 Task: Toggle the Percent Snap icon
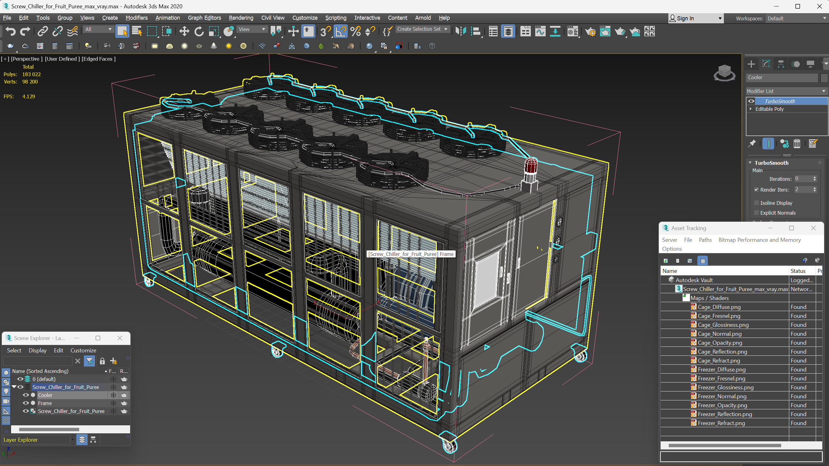point(355,31)
